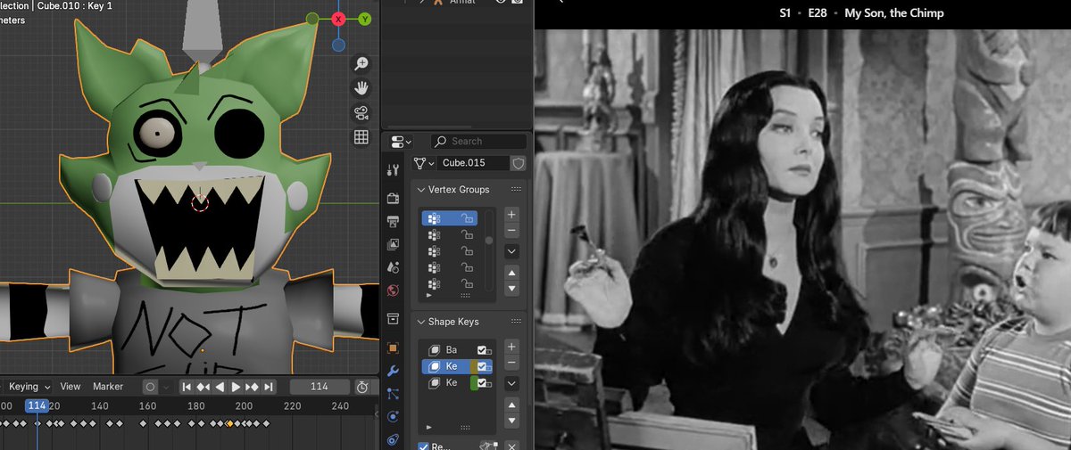Toggle the selected Ke shape key checkbox
The width and height of the screenshot is (1071, 450).
[483, 366]
